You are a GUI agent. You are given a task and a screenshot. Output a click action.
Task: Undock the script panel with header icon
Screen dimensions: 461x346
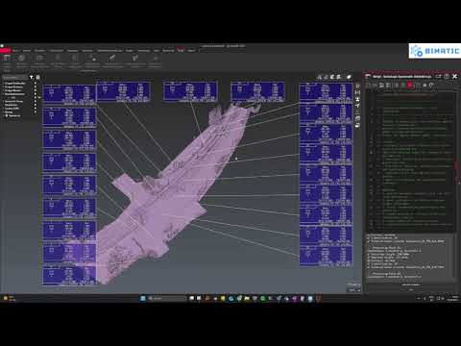(x=438, y=76)
